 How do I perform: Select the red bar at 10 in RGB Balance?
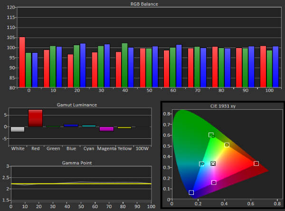[x=47, y=68]
